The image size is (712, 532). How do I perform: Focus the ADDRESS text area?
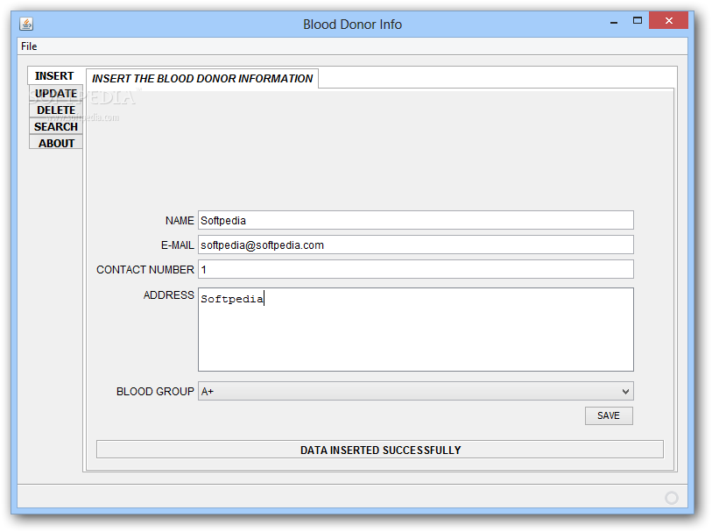click(415, 330)
